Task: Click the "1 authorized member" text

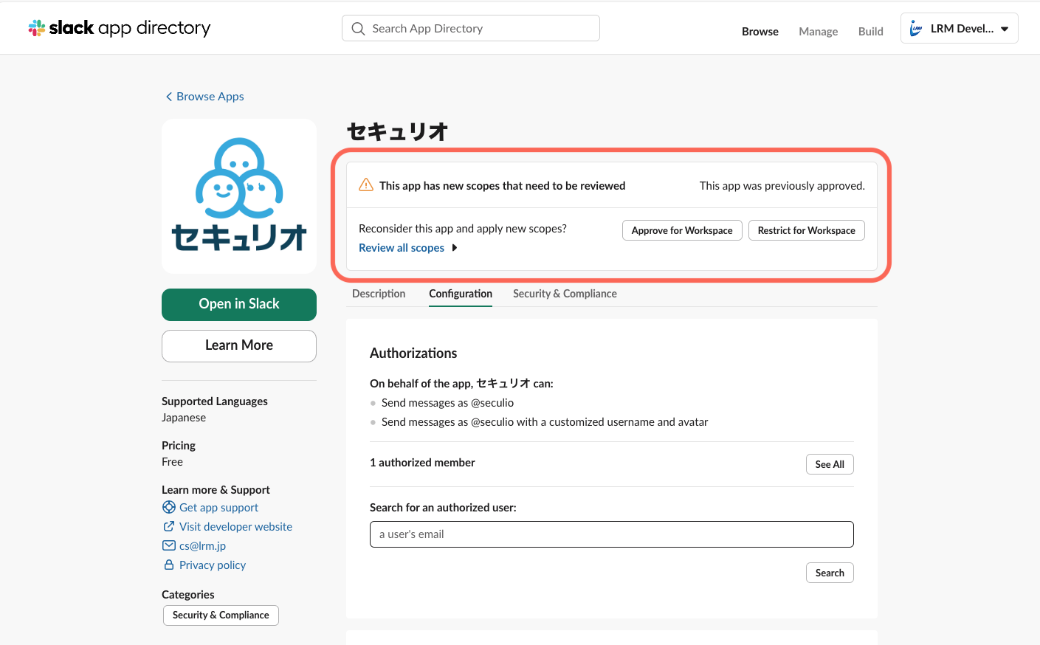Action: (422, 463)
